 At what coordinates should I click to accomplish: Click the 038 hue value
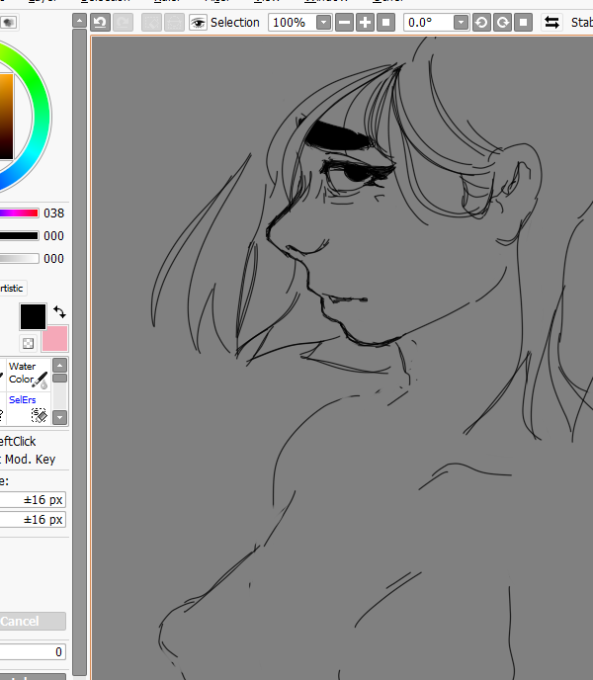pos(53,213)
